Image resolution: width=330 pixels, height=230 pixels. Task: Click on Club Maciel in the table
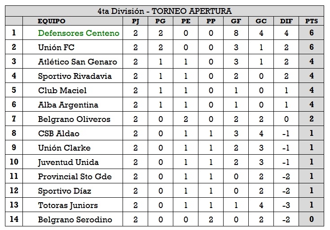pyautogui.click(x=62, y=91)
